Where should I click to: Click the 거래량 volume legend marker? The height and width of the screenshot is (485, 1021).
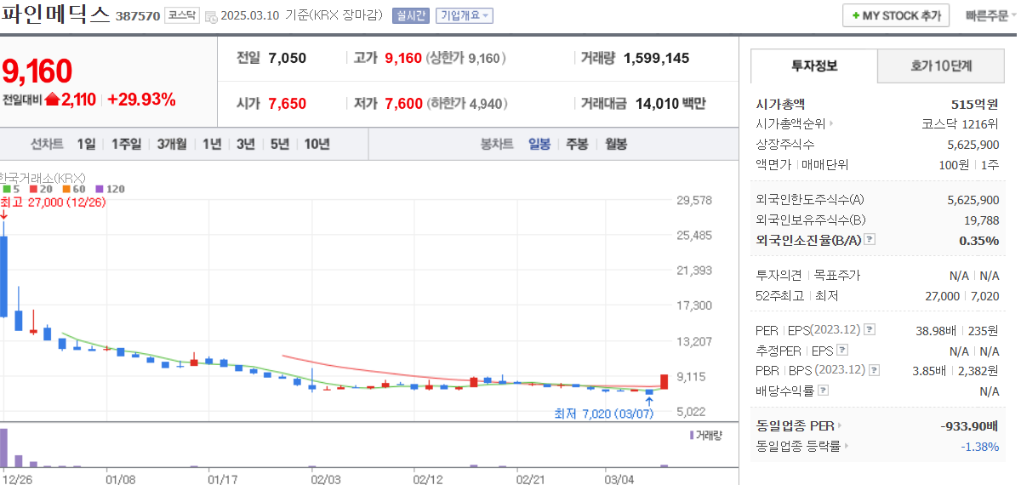[692, 435]
